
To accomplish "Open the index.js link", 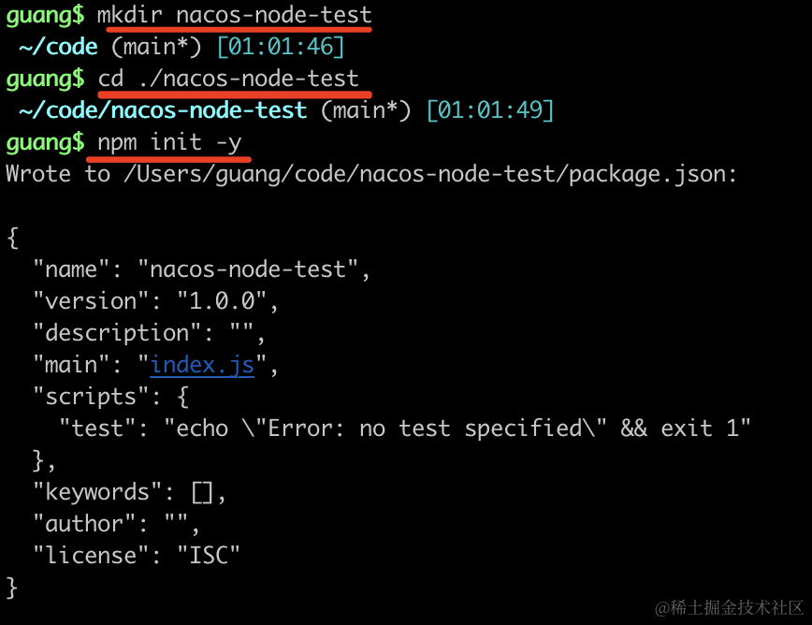I will coord(201,365).
